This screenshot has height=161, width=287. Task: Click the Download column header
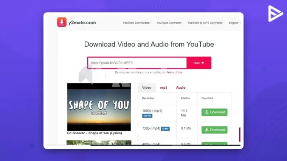point(207,98)
